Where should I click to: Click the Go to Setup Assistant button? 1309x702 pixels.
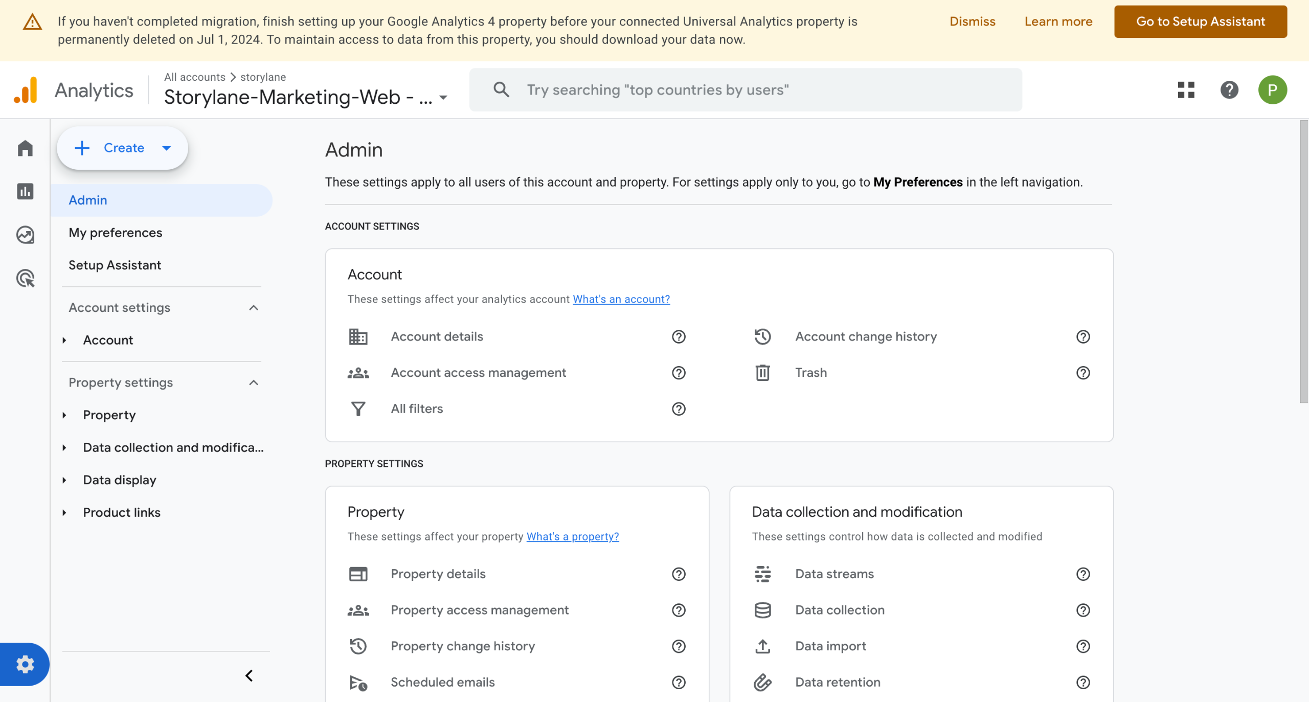pos(1201,21)
